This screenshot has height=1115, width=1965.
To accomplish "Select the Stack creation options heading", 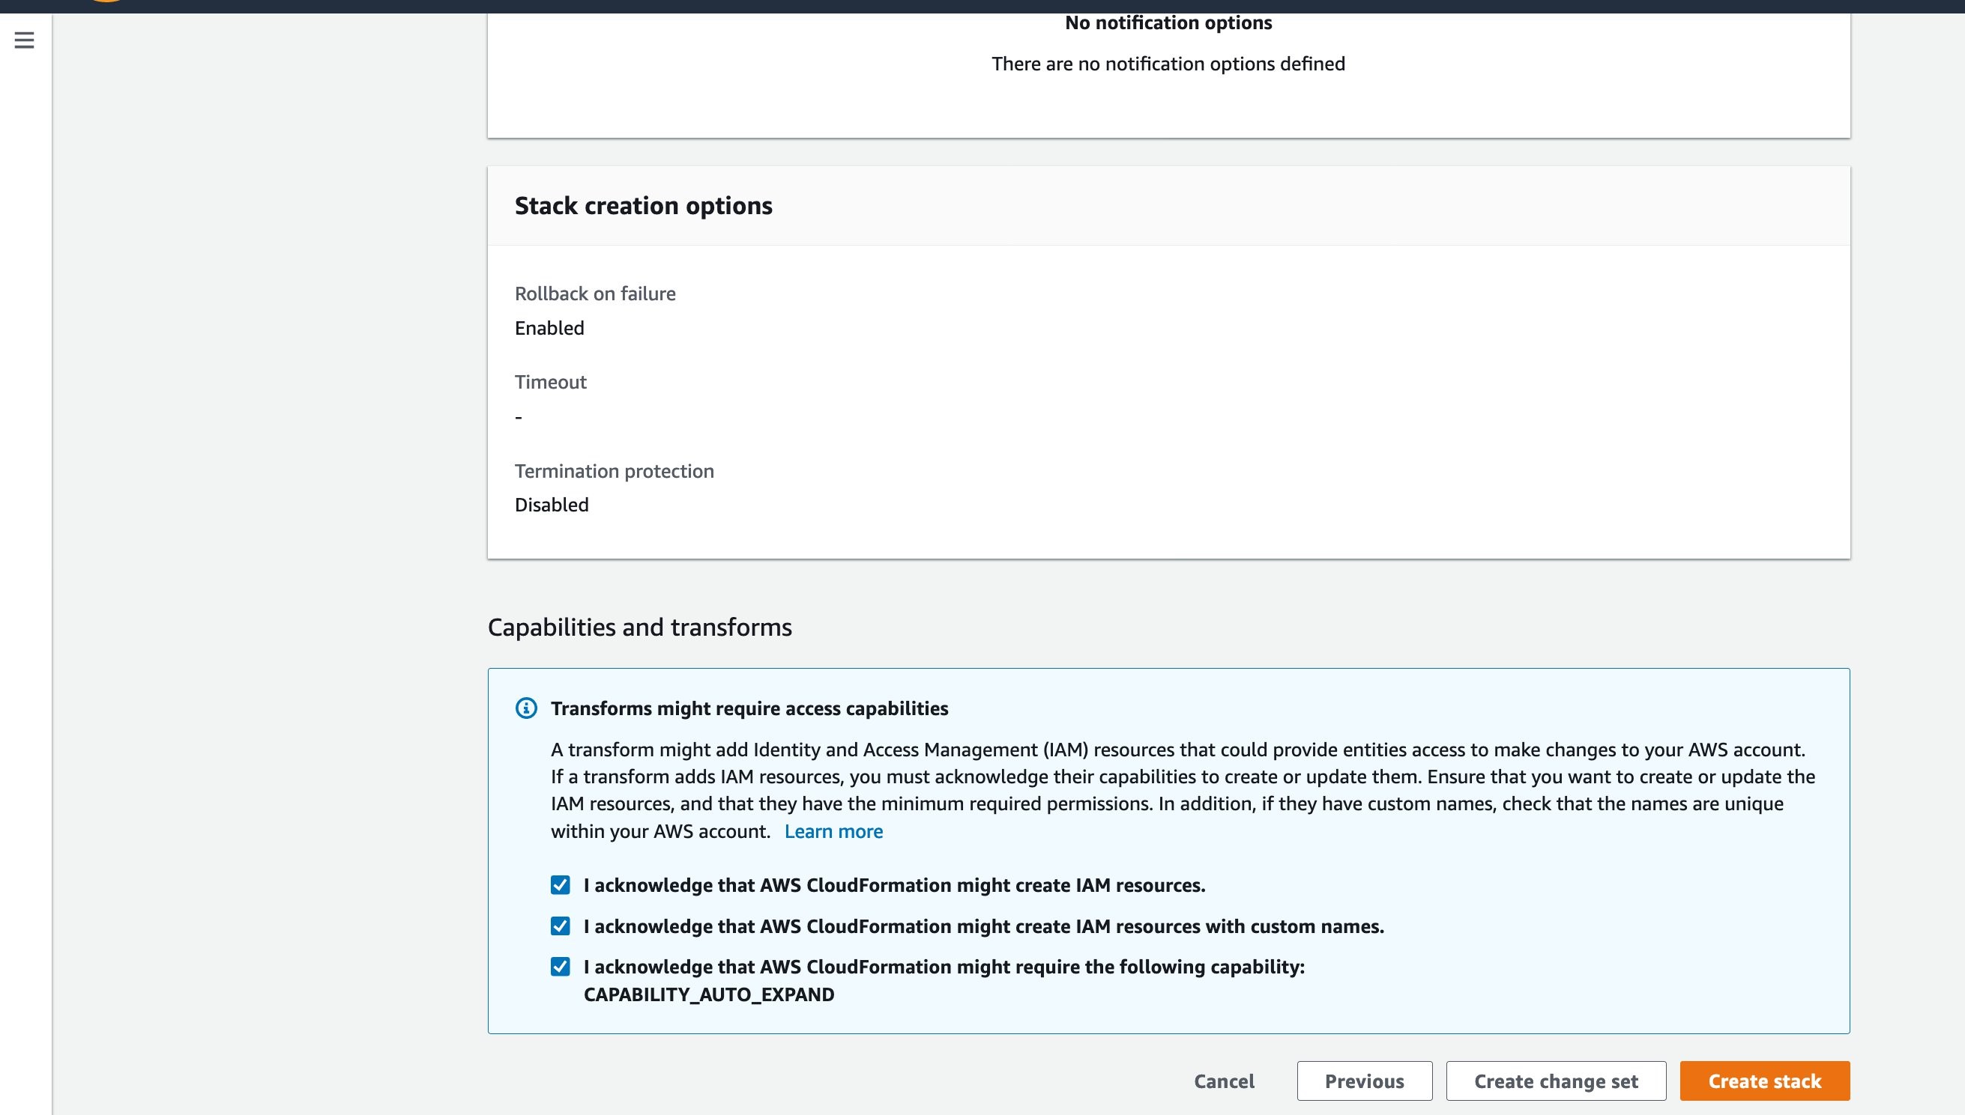I will 643,205.
